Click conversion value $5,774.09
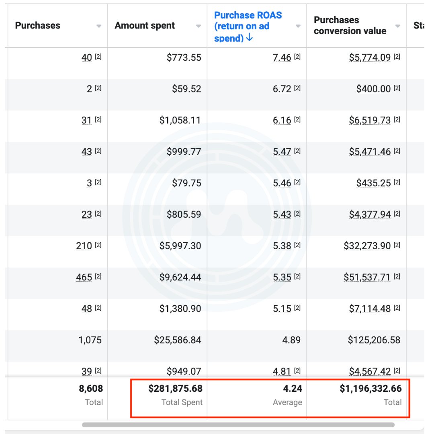 click(x=370, y=57)
